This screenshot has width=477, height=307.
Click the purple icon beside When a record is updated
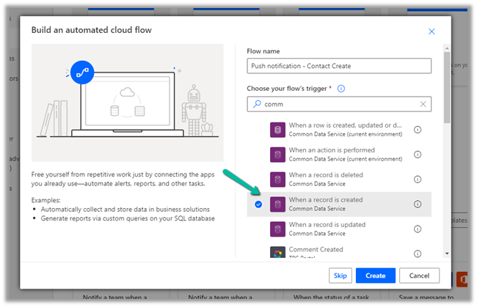click(277, 229)
